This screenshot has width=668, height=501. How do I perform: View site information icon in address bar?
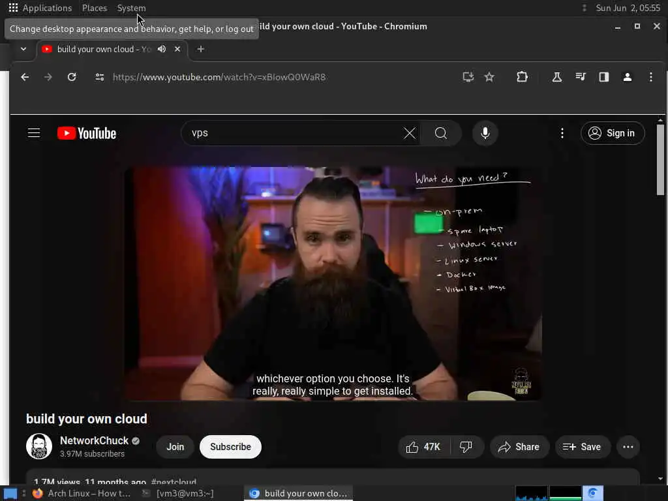click(100, 77)
